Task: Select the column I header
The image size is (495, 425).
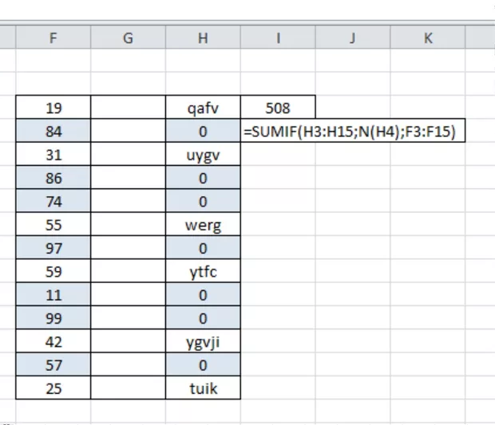Action: (x=277, y=37)
